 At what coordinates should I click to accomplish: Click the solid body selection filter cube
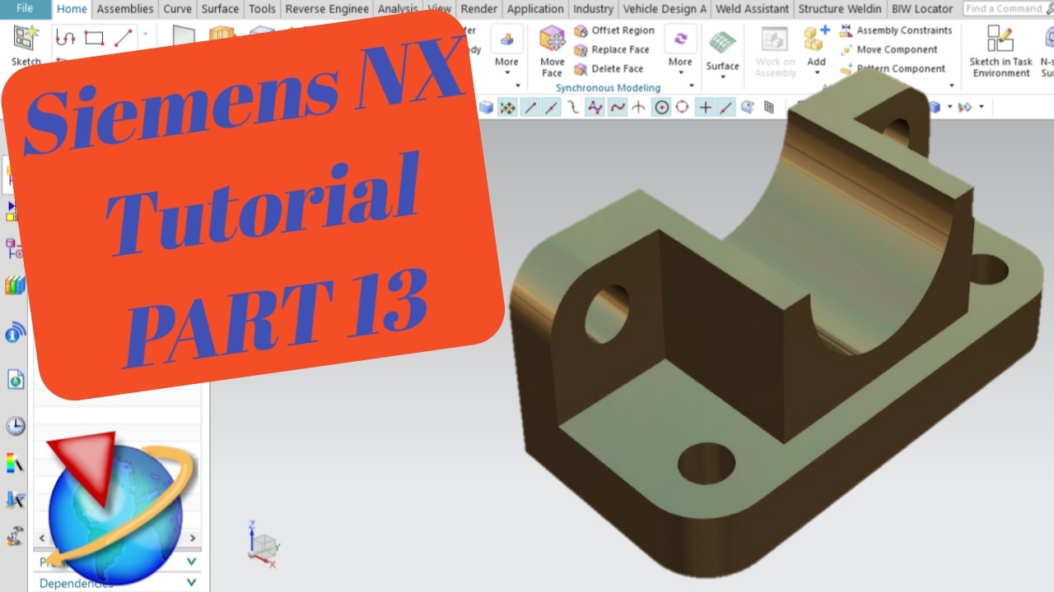pos(486,107)
